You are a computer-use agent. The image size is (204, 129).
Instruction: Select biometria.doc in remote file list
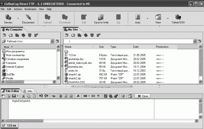[x=75, y=67]
